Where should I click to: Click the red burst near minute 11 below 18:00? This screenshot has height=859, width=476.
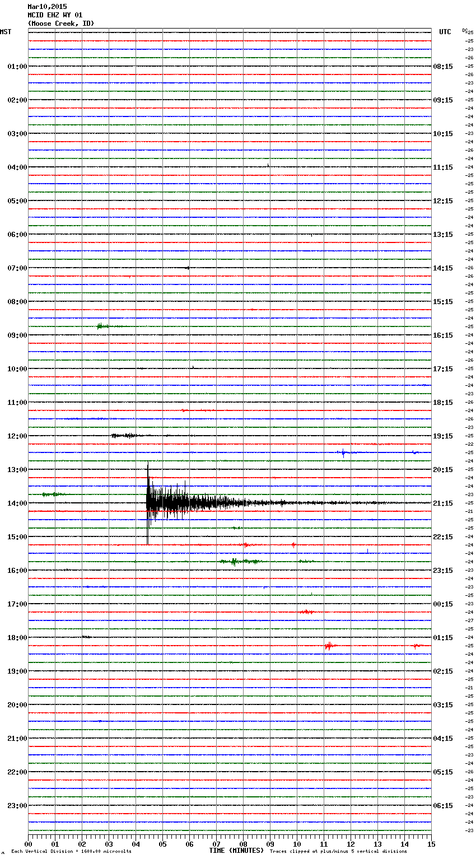330,646
